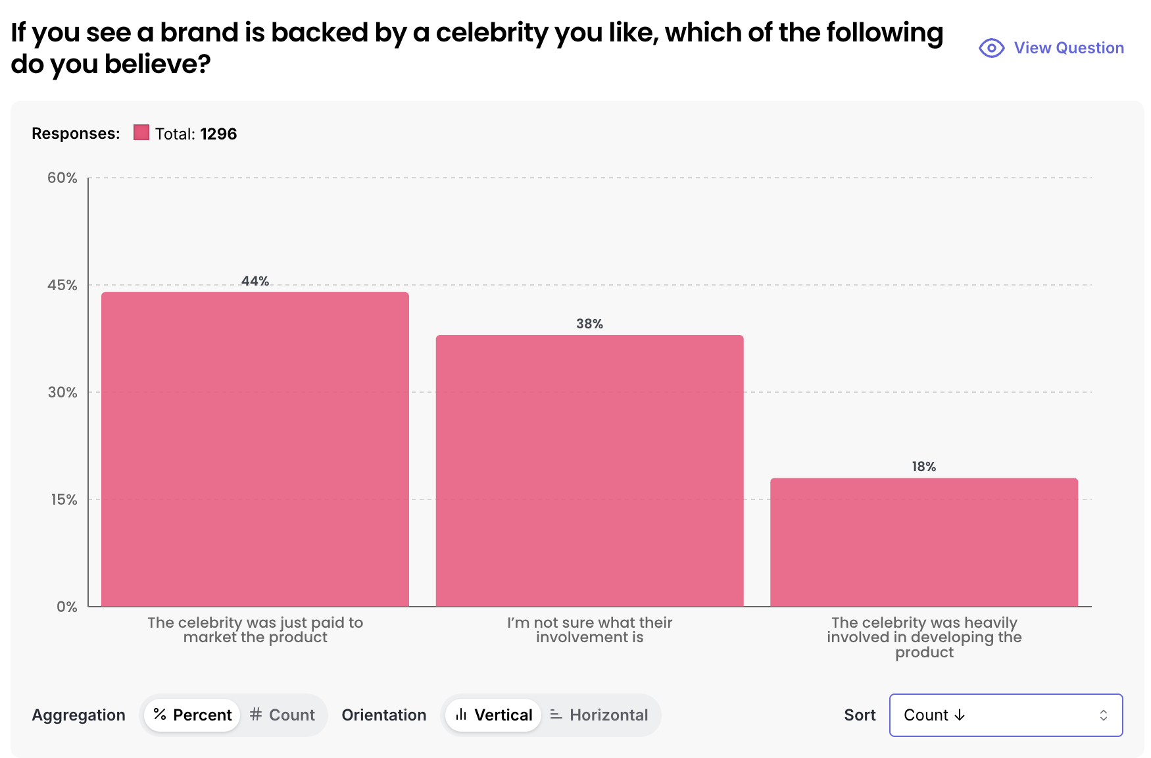This screenshot has width=1151, height=758.
Task: Select the 18% heavily involved bar
Action: (924, 542)
